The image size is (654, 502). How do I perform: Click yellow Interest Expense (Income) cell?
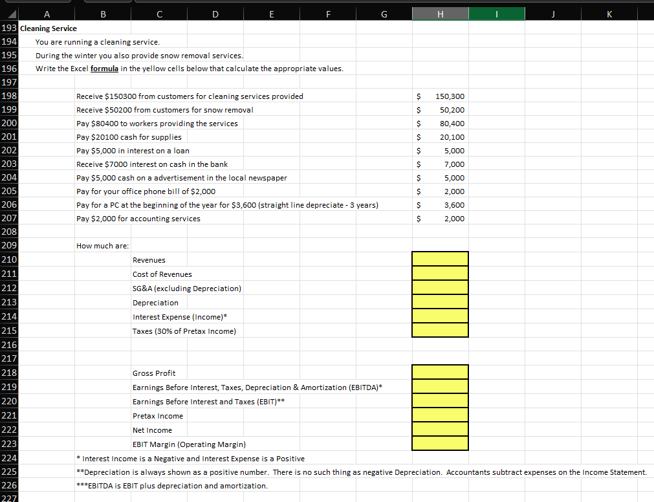[440, 316]
